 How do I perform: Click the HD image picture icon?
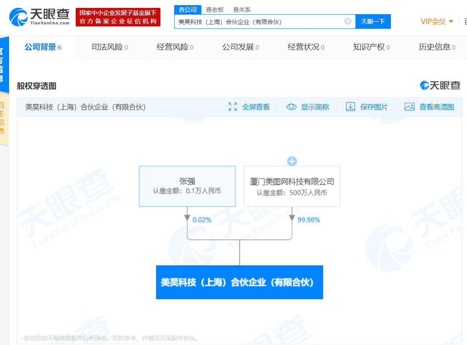click(x=409, y=107)
